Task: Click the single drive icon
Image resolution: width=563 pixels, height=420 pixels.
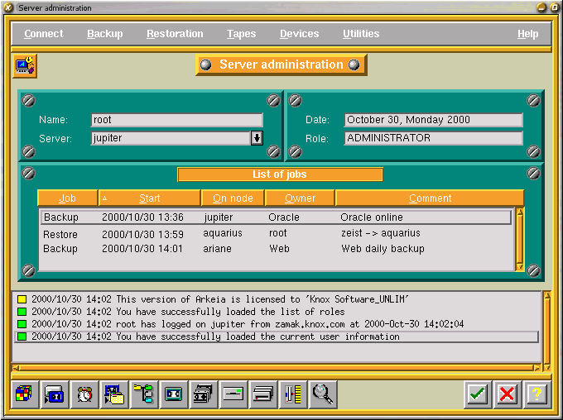Action: click(x=233, y=394)
